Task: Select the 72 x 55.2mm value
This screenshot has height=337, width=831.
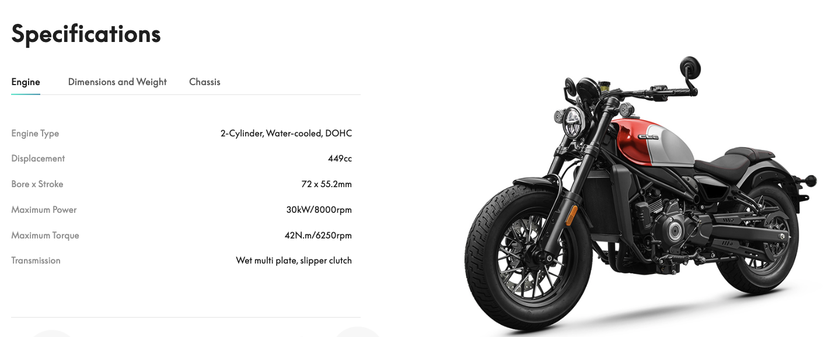Action: point(326,184)
